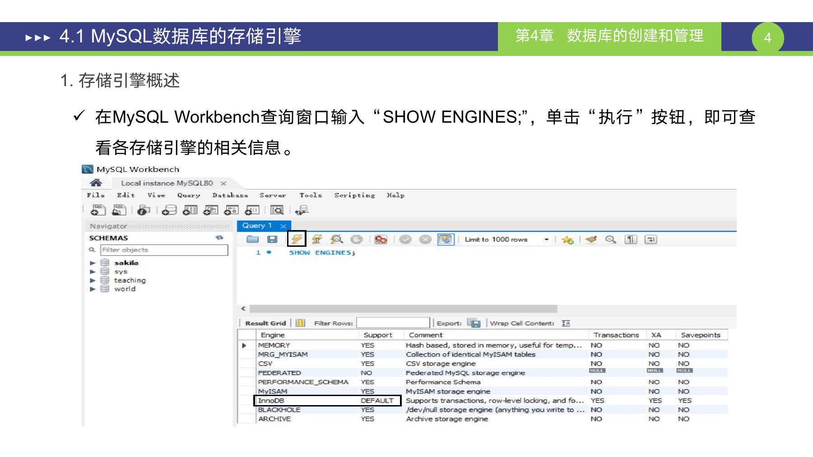The height and width of the screenshot is (457, 813).
Task: Click the Transactions column header
Action: pyautogui.click(x=617, y=335)
